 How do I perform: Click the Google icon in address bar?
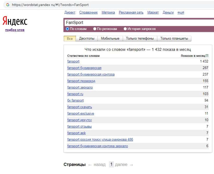coord(8,5)
